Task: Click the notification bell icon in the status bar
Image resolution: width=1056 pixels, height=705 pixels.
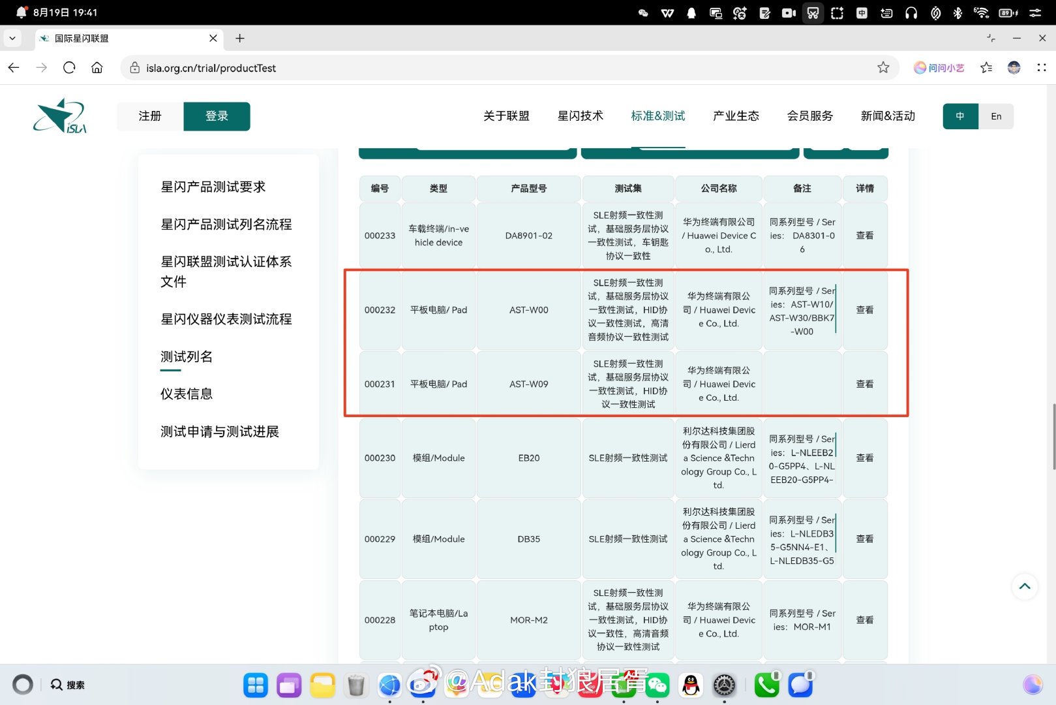Action: click(22, 12)
